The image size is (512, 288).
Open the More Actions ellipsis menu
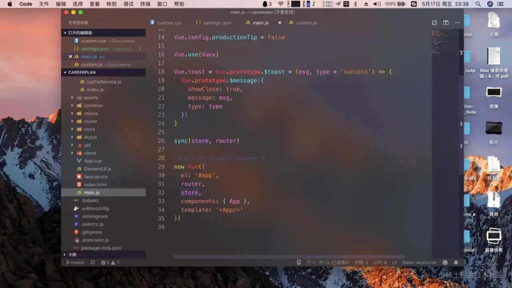click(x=458, y=23)
